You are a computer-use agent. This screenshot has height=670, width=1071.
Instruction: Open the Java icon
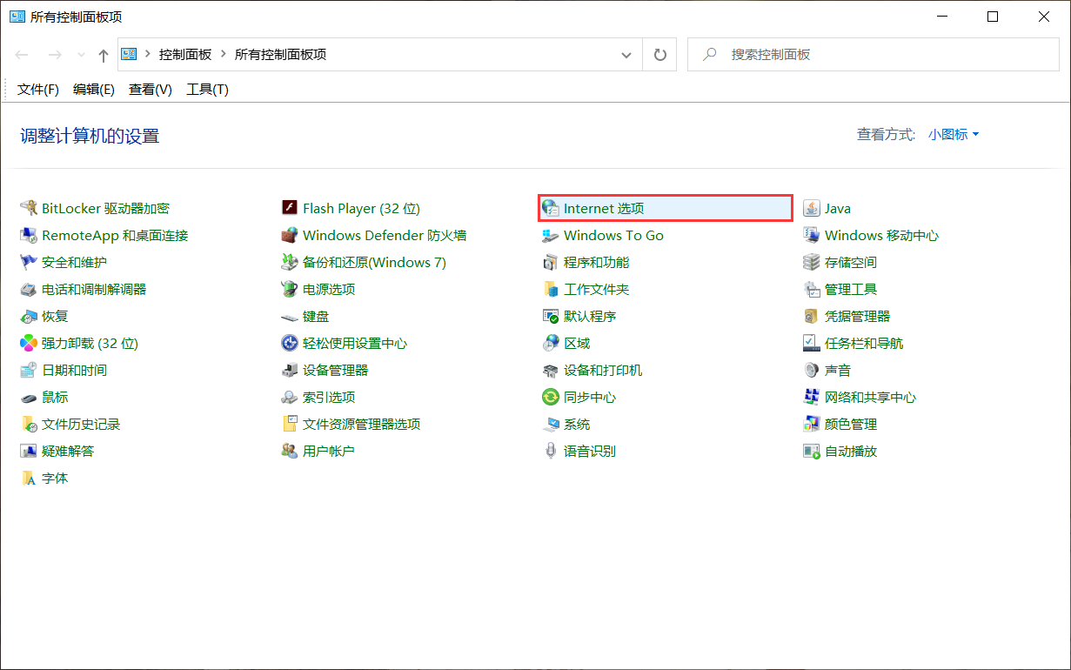[x=812, y=208]
